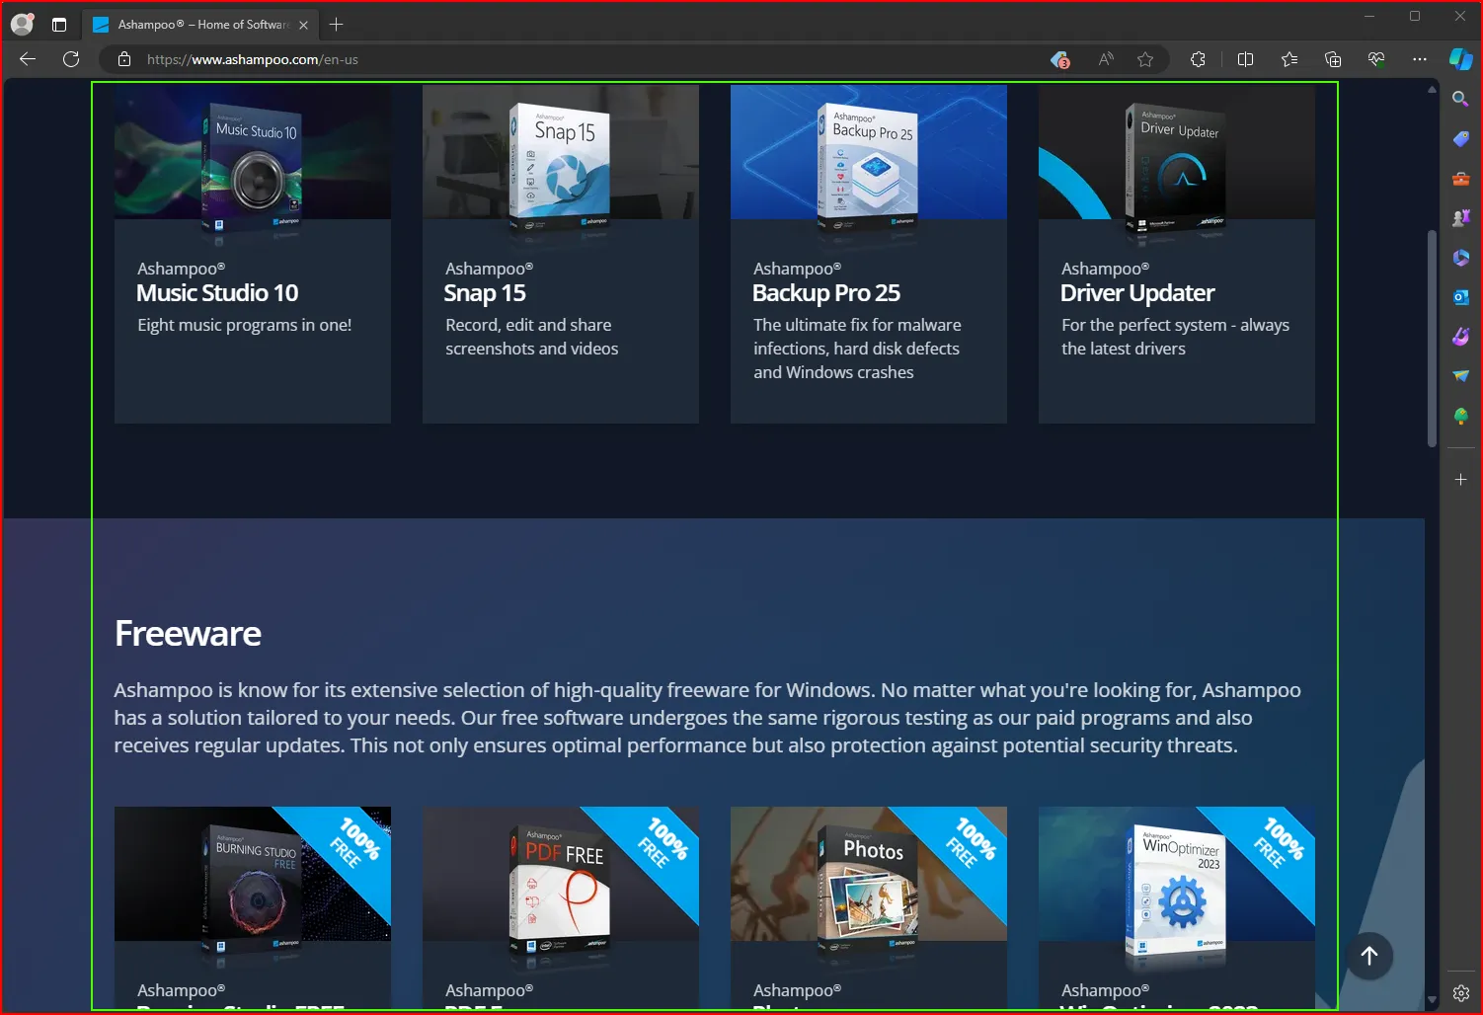Viewport: 1483px width, 1015px height.
Task: Go back to the previous page
Action: [28, 59]
